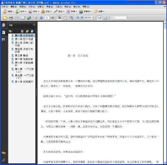This screenshot has width=167, height=165.
Task: Click the Print icon in toolbar
Action: 11,18
